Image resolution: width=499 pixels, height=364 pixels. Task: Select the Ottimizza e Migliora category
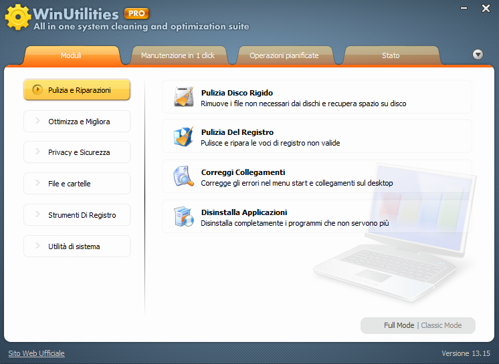point(77,122)
